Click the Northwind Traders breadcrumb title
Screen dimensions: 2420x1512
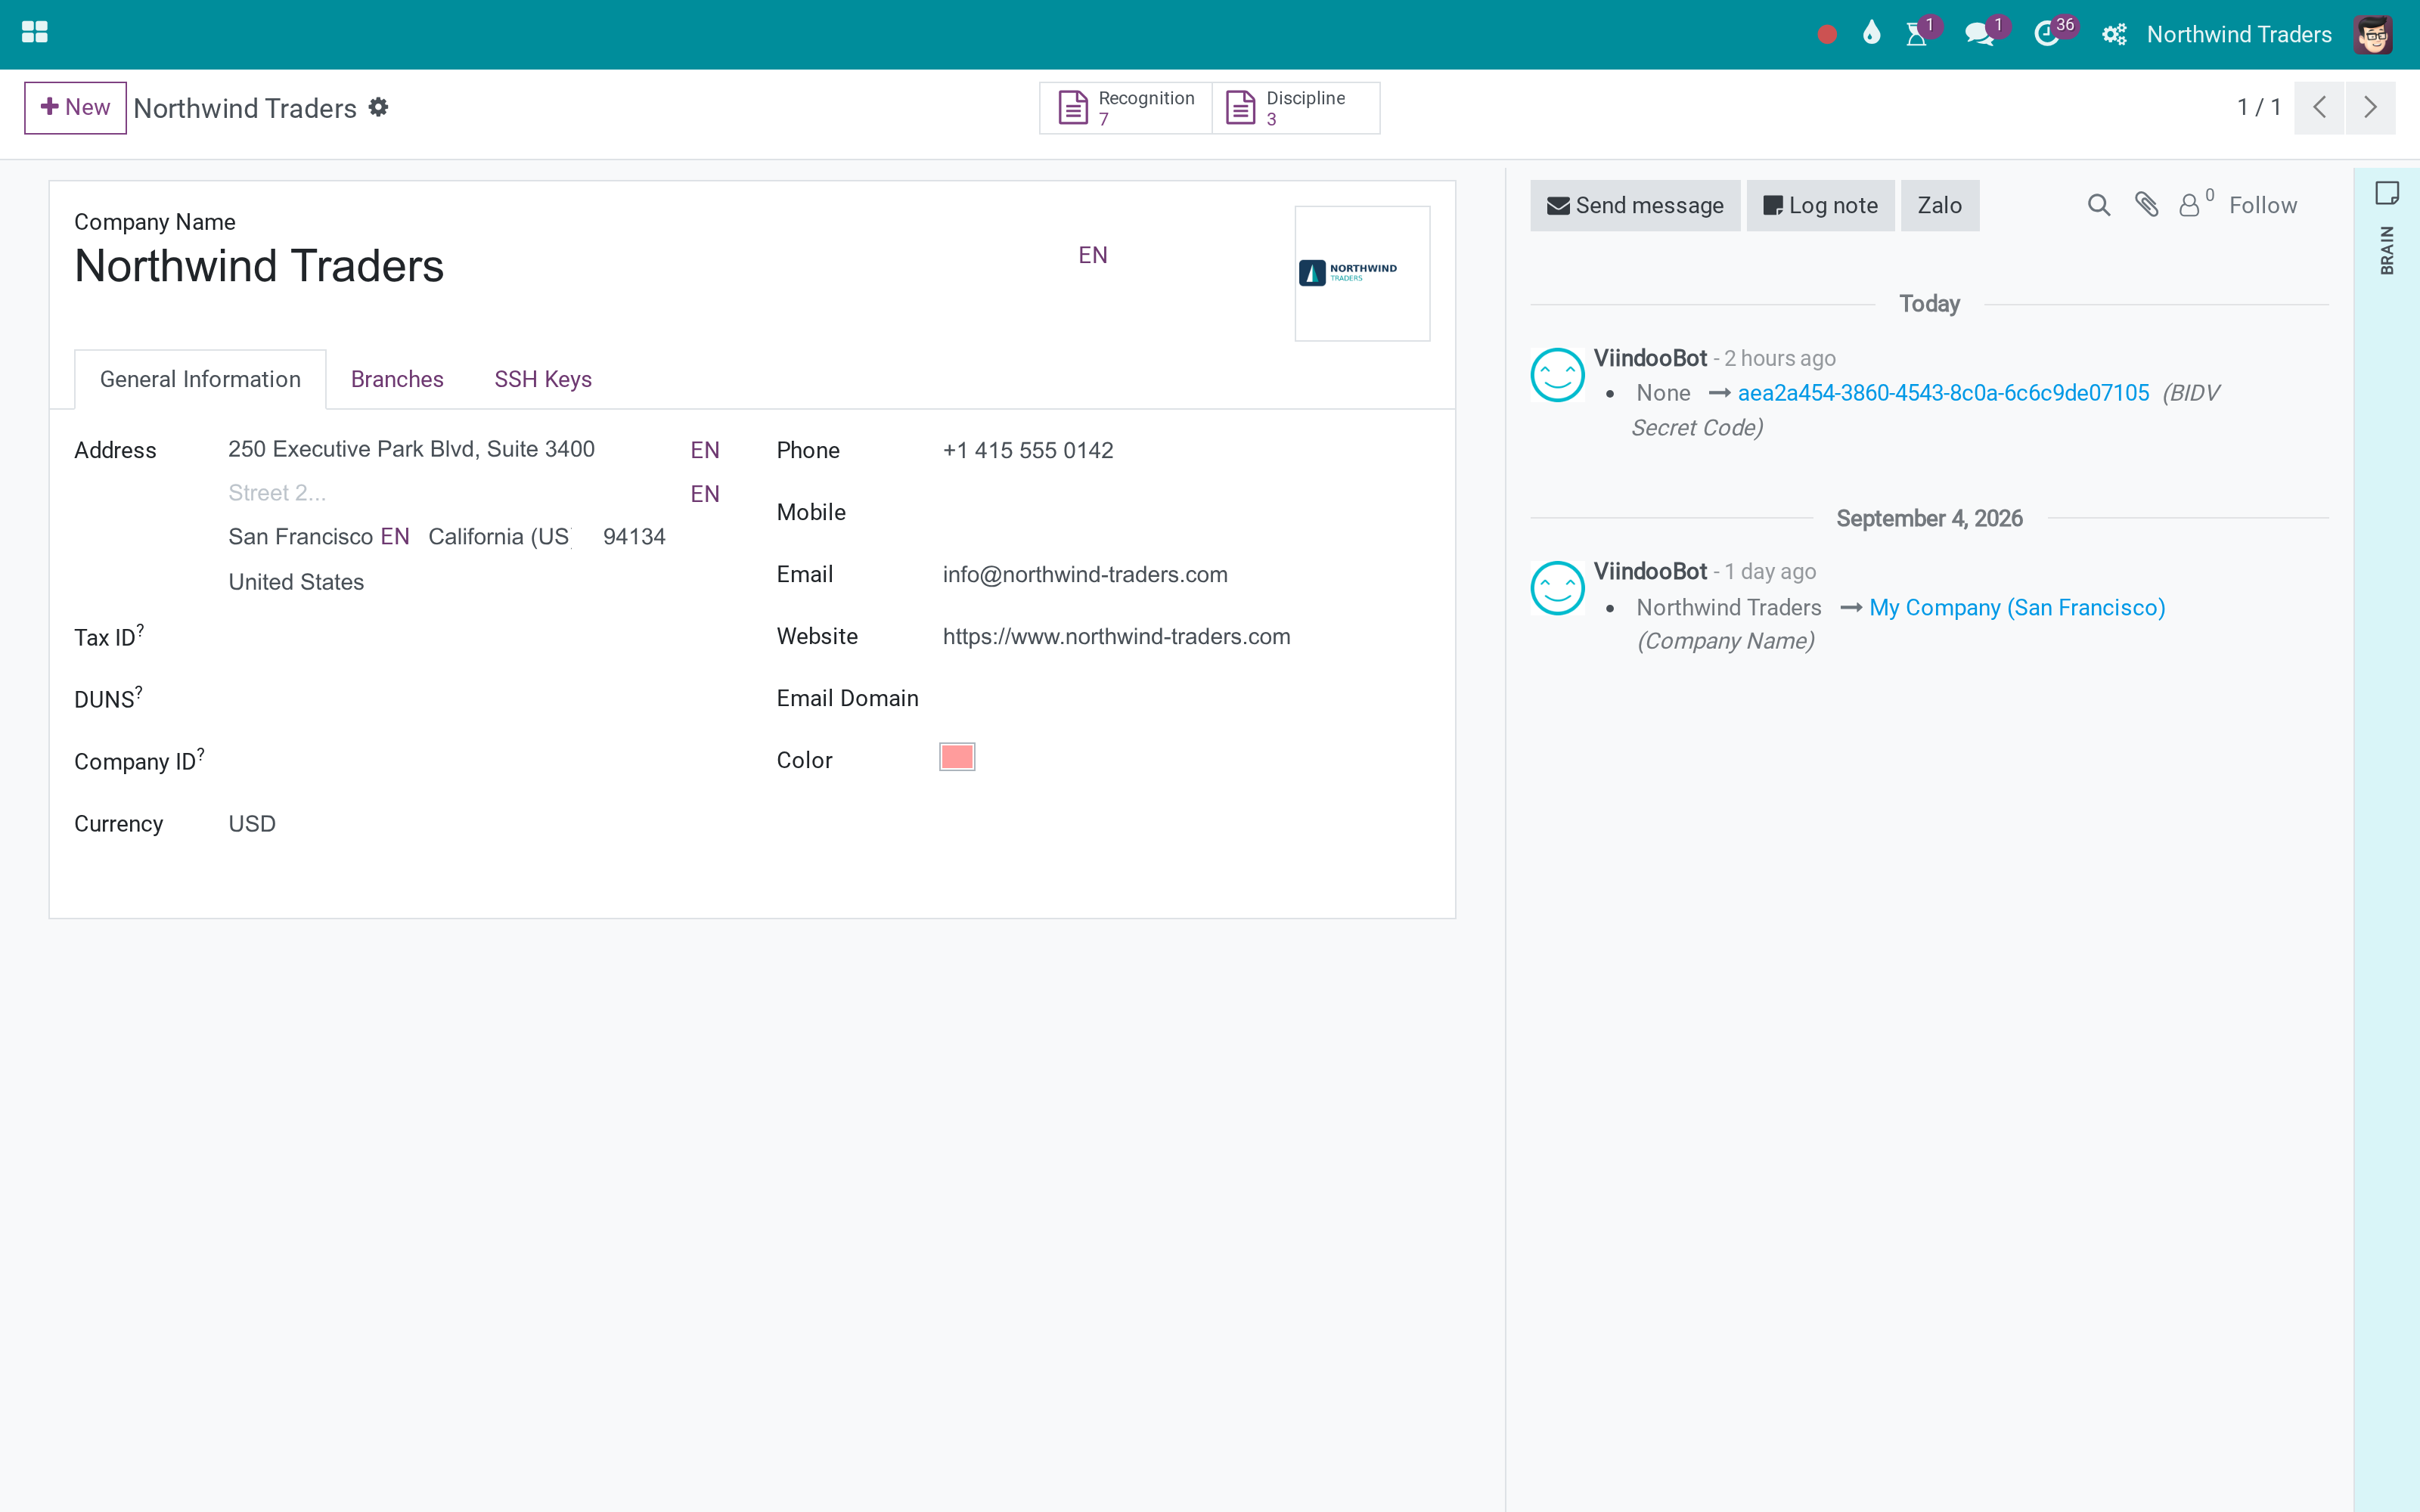245,108
